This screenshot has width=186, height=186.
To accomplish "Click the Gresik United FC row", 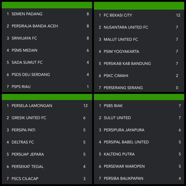I will coord(47,118).
